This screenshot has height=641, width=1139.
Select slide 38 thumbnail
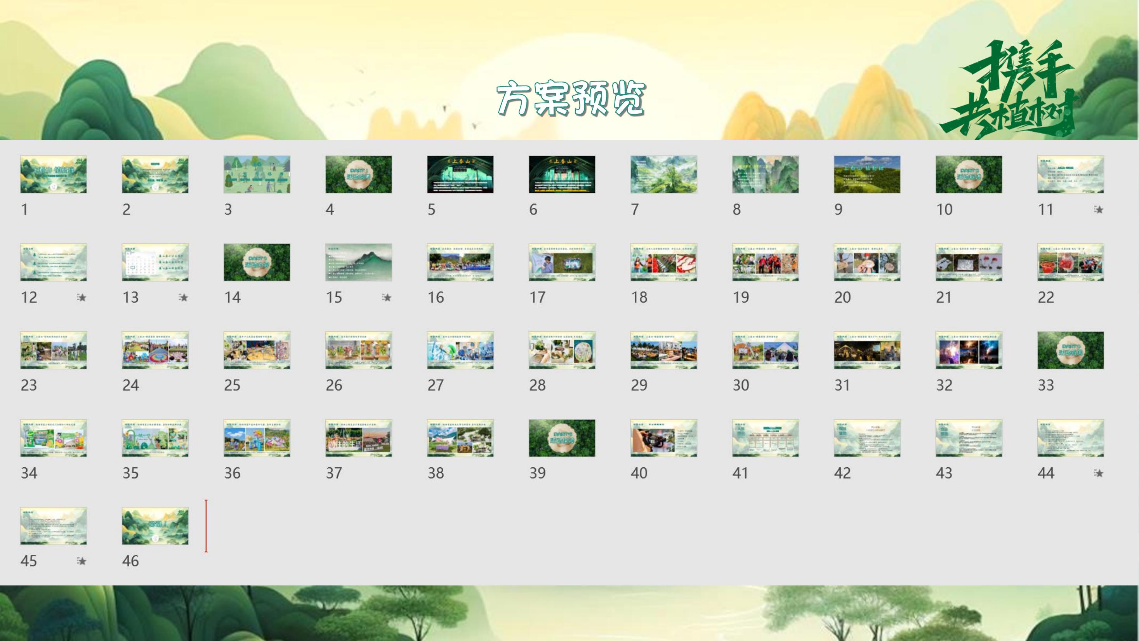[460, 438]
